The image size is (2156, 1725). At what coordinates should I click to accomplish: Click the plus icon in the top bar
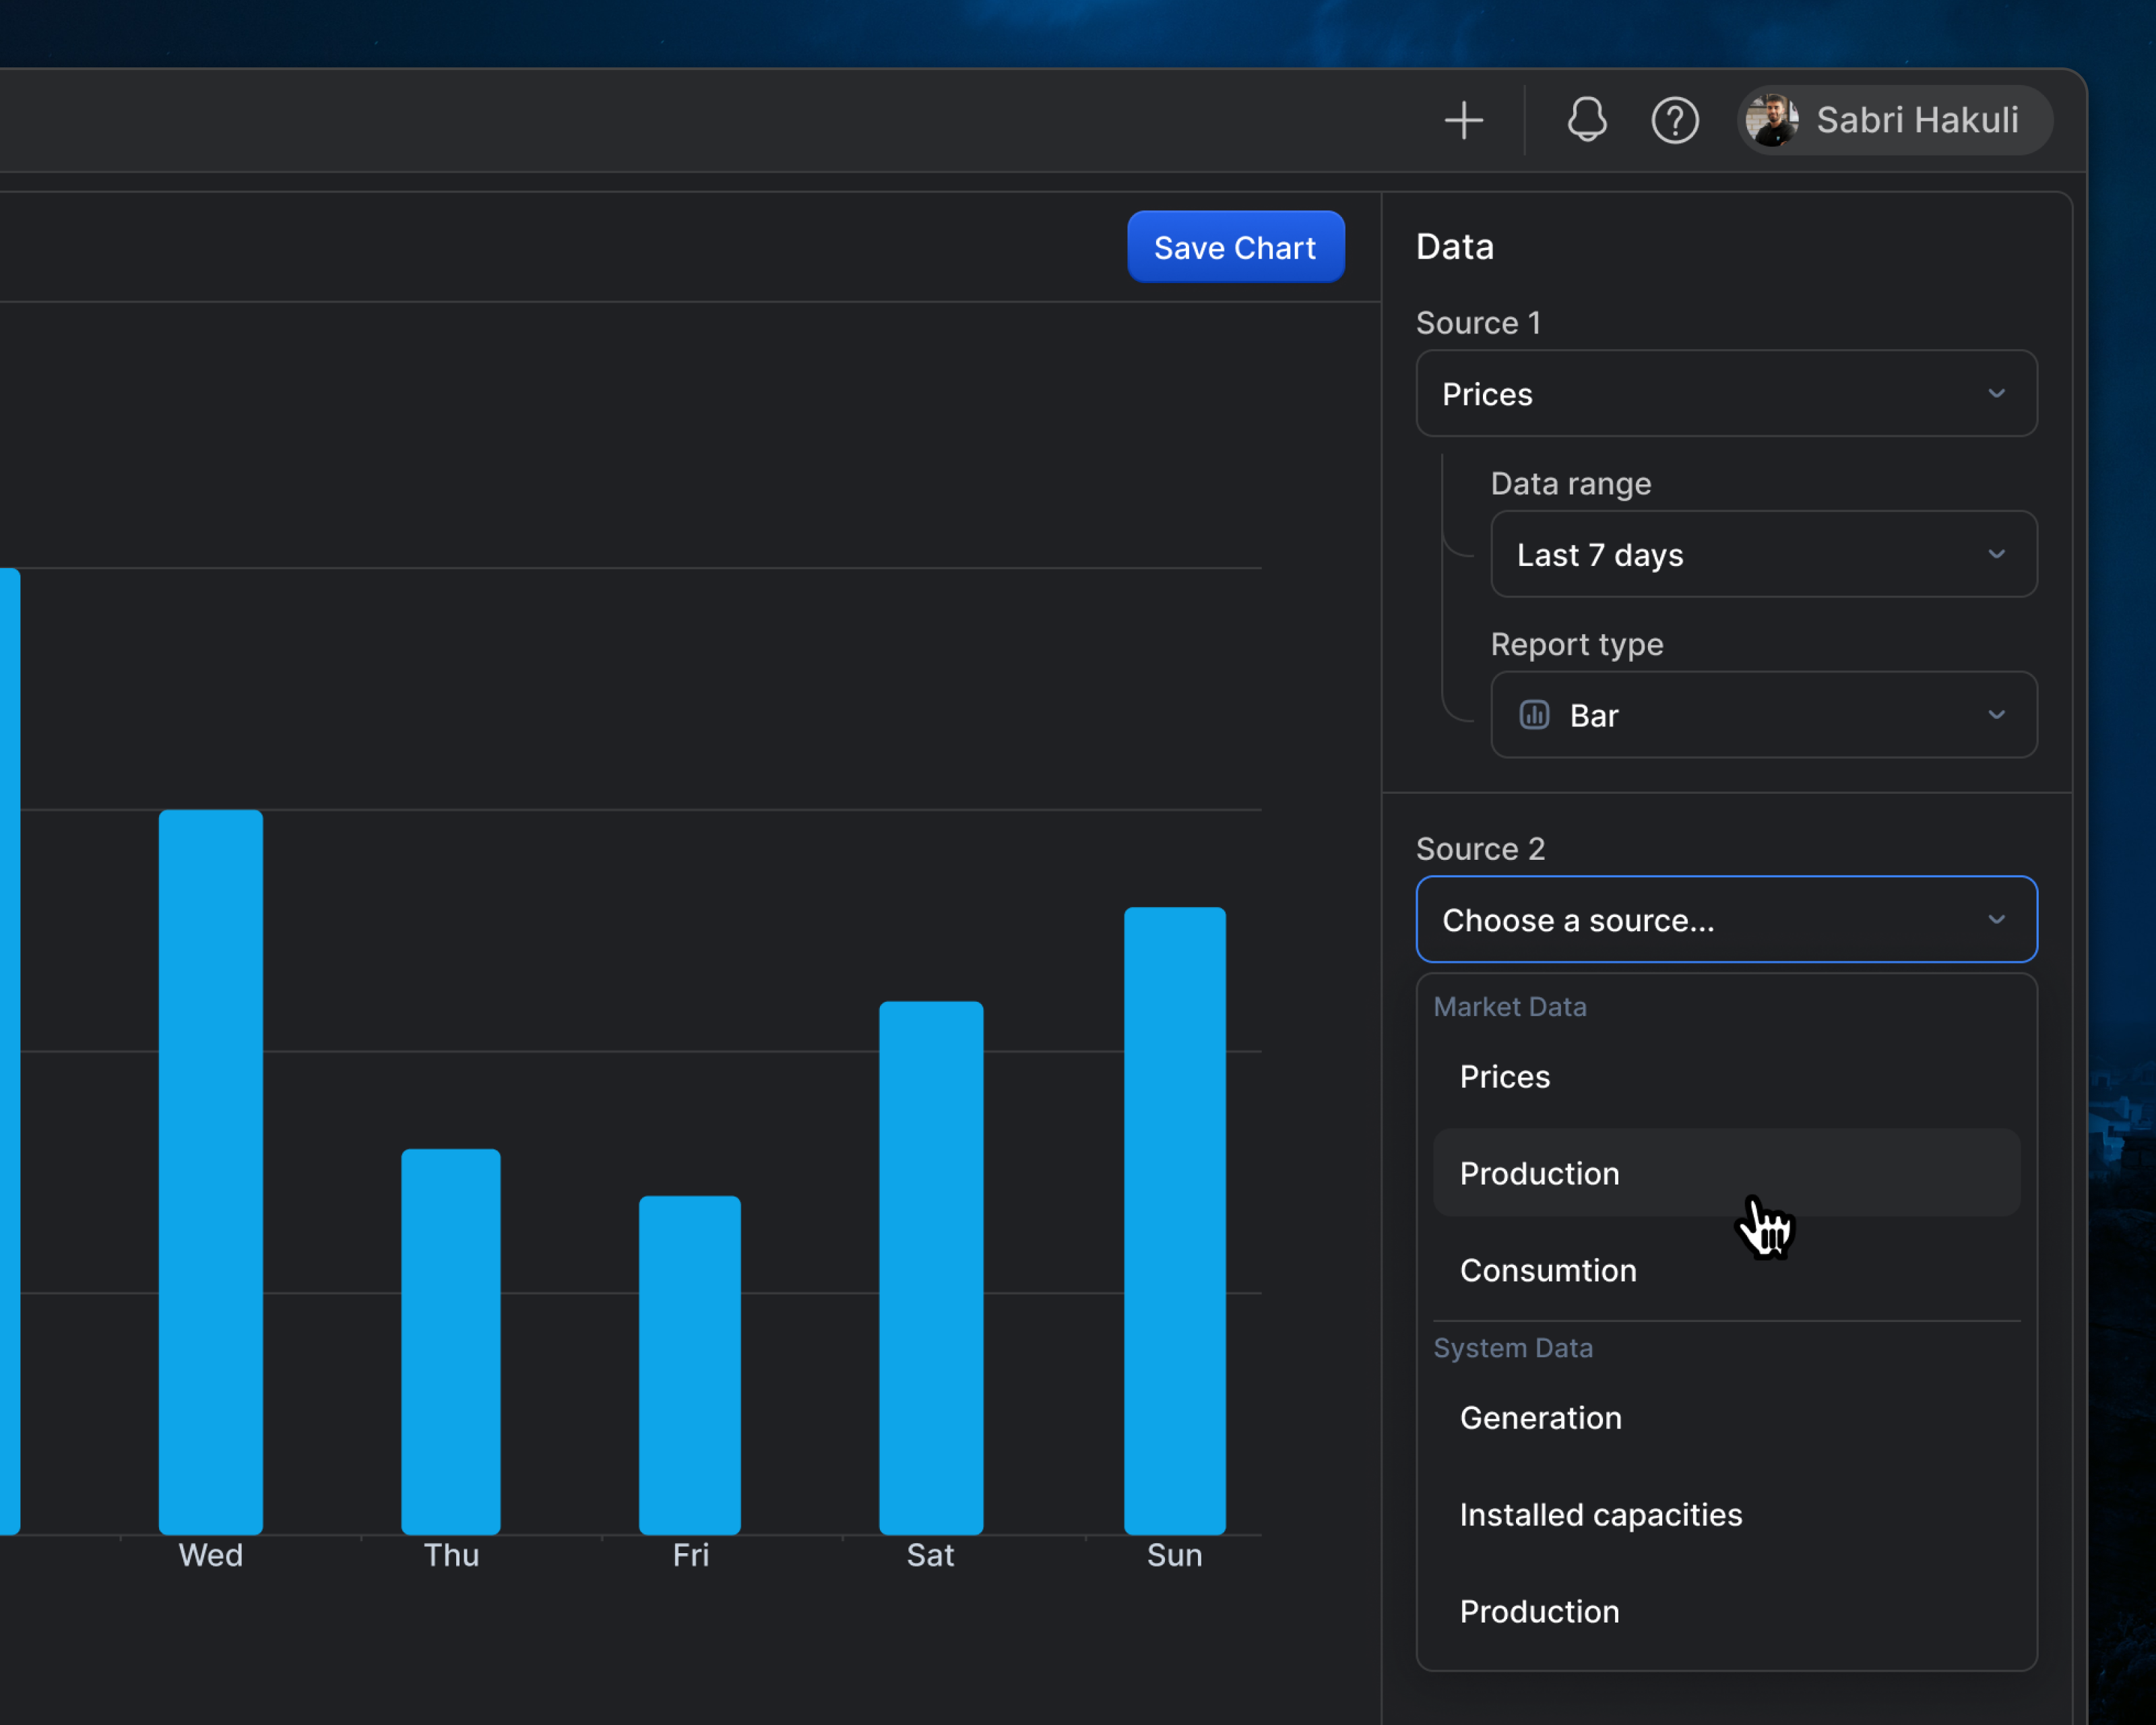coord(1464,120)
